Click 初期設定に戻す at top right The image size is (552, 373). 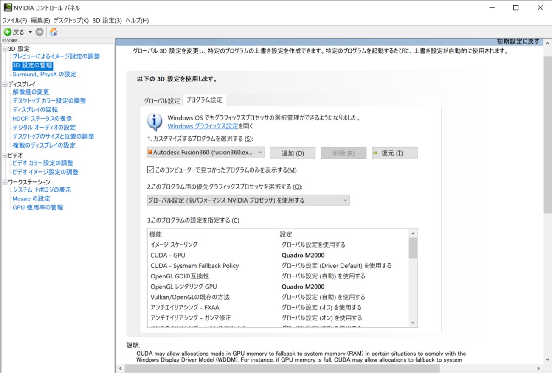518,42
